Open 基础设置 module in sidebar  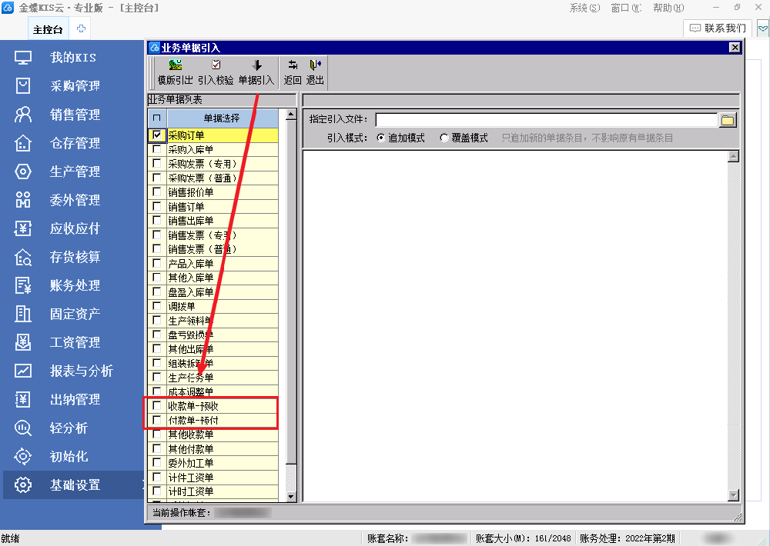75,484
